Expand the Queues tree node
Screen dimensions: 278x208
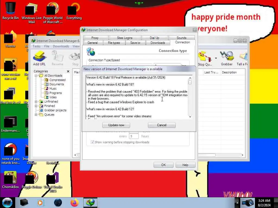click(36, 115)
